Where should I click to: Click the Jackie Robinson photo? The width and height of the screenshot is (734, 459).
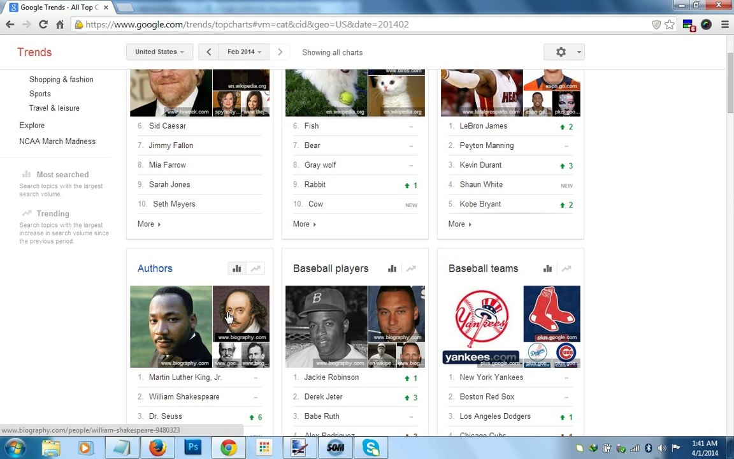(x=326, y=326)
